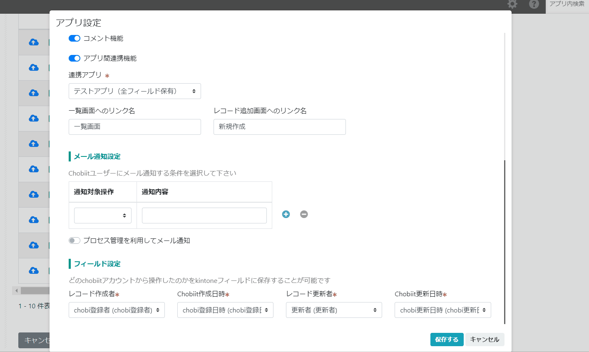The image size is (589, 352).
Task: Click the fifth cloud upload icon in list
Action: click(34, 144)
